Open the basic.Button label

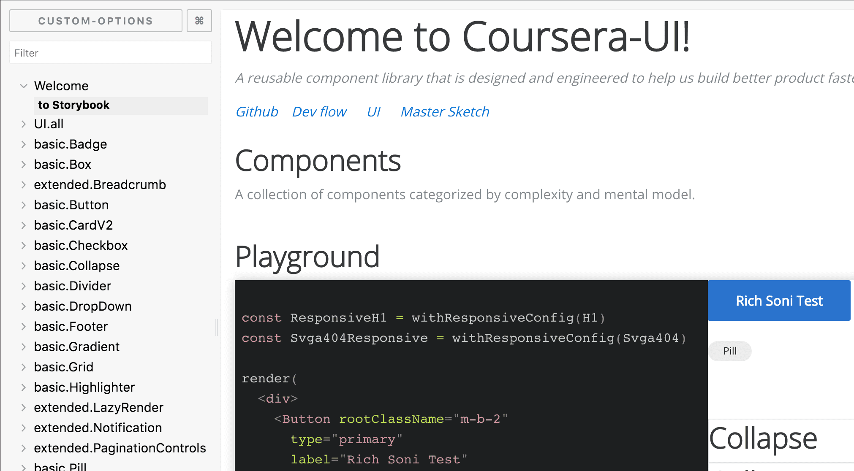click(x=71, y=205)
